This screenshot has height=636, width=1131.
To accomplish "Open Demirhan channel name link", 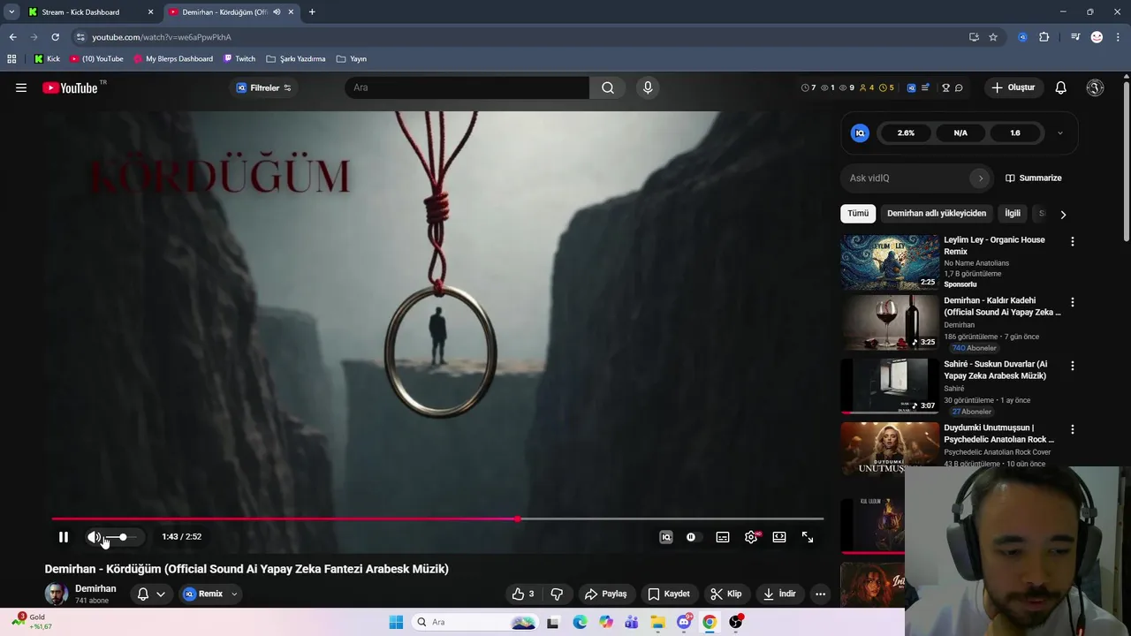I will coord(95,588).
